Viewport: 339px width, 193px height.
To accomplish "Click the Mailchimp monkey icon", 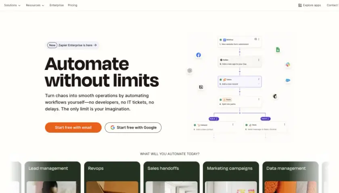I will point(275,96).
